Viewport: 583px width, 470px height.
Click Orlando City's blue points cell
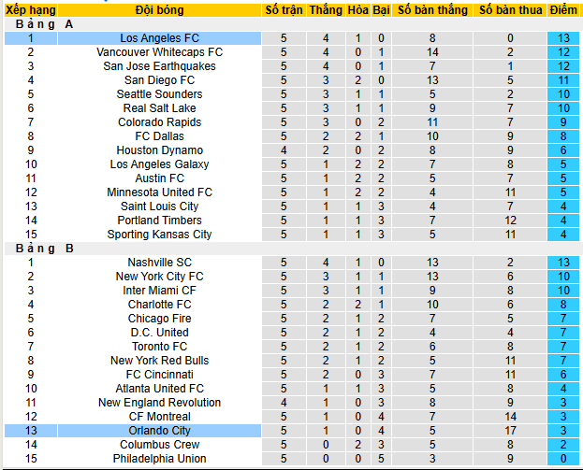click(563, 431)
